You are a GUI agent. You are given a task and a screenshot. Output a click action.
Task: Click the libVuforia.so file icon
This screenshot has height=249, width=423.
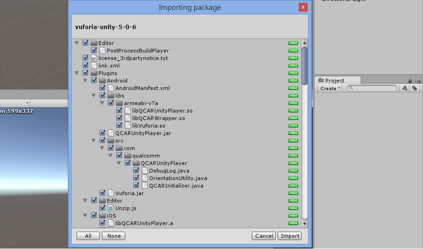(128, 126)
